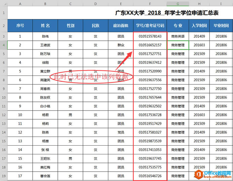
Task: Select student ID cell 010516546726
Action: tap(150, 176)
